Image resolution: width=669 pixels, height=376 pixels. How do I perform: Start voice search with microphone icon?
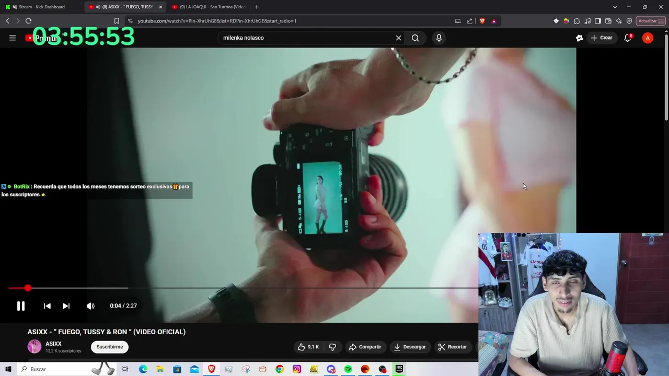439,38
